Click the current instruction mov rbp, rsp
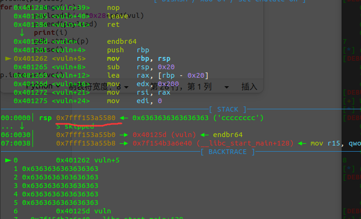Image resolution: width=361 pixels, height=219 pixels. [139, 58]
